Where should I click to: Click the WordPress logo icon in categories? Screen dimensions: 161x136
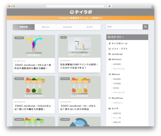tap(109, 98)
